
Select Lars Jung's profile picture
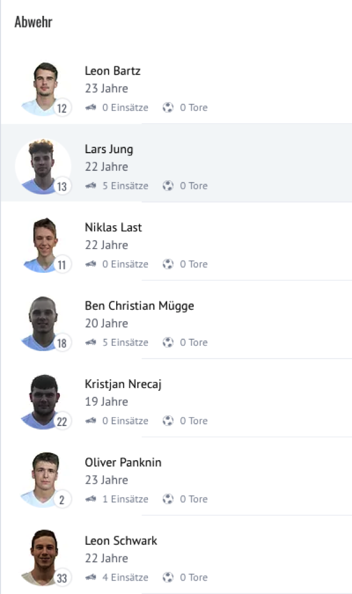tap(42, 165)
